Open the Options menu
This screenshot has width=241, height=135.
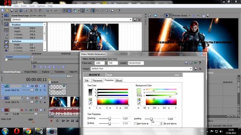(41, 6)
